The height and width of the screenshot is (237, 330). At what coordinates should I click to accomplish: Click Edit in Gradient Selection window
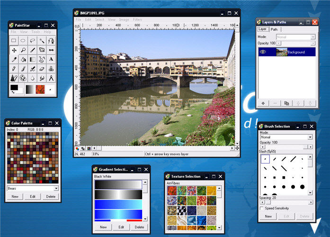[x=121, y=227]
